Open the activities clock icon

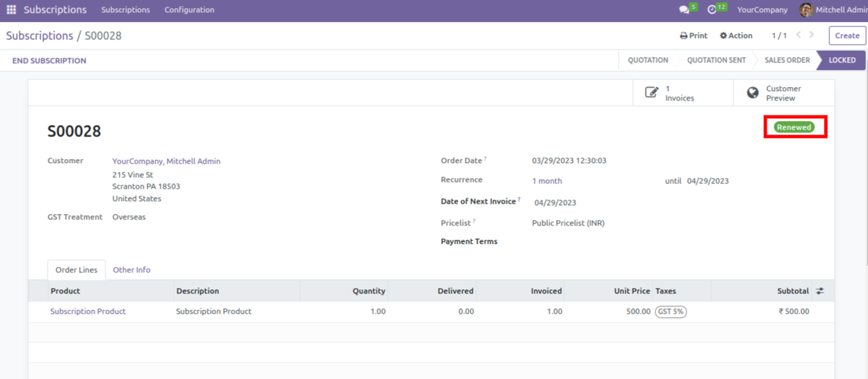(x=712, y=10)
